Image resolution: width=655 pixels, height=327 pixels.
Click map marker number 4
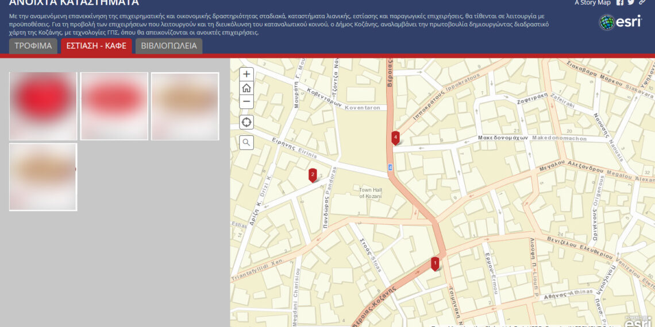(395, 137)
